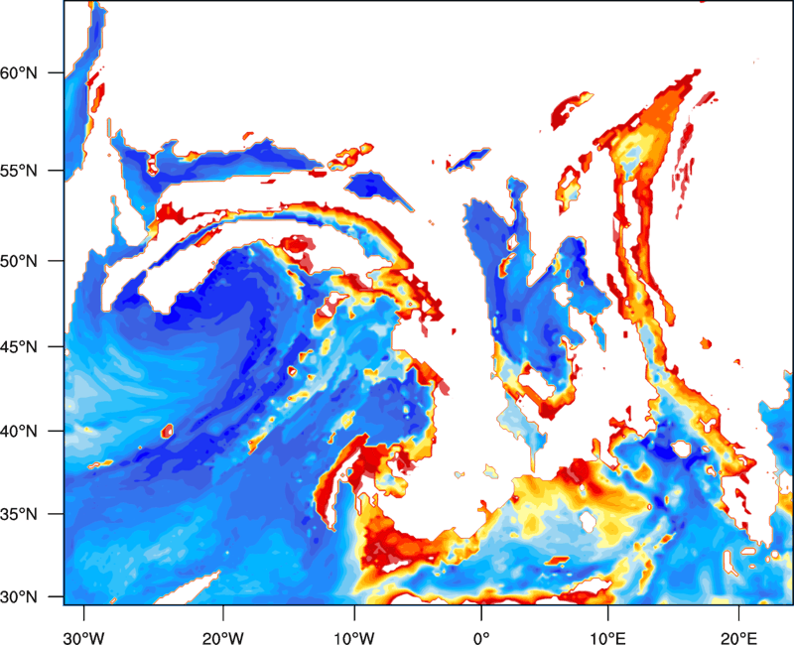Click the 30°W longitude label
The height and width of the screenshot is (645, 794).
(x=84, y=638)
